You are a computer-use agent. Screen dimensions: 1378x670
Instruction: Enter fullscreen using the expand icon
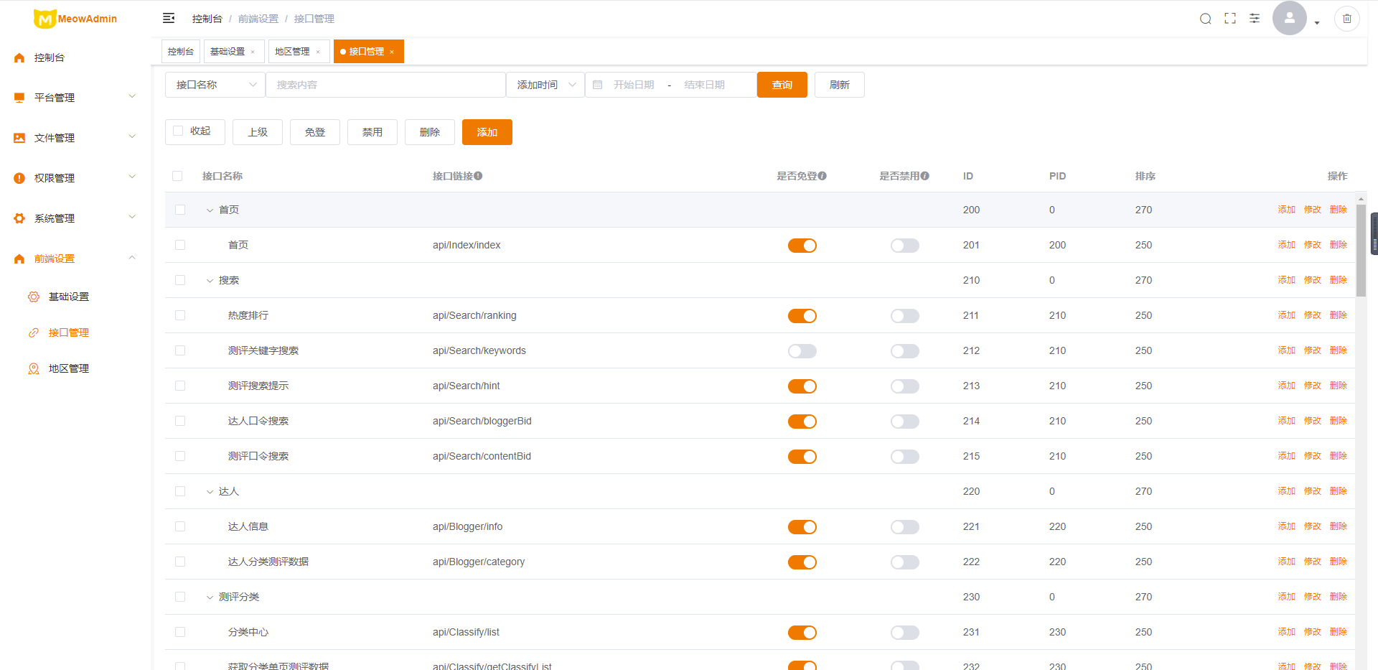coord(1230,19)
